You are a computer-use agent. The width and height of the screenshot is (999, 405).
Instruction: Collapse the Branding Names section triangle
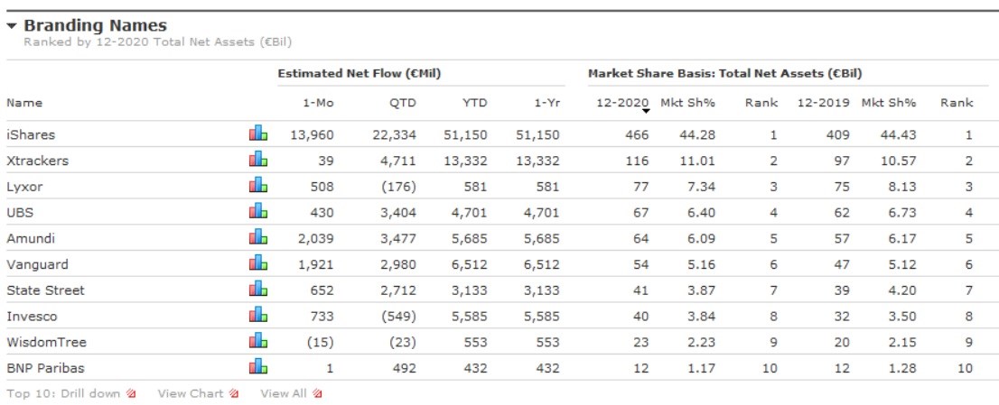[12, 27]
